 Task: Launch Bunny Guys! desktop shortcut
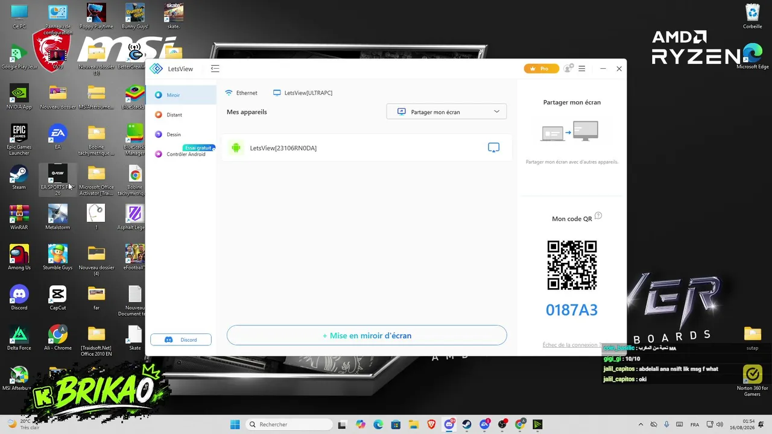[135, 16]
